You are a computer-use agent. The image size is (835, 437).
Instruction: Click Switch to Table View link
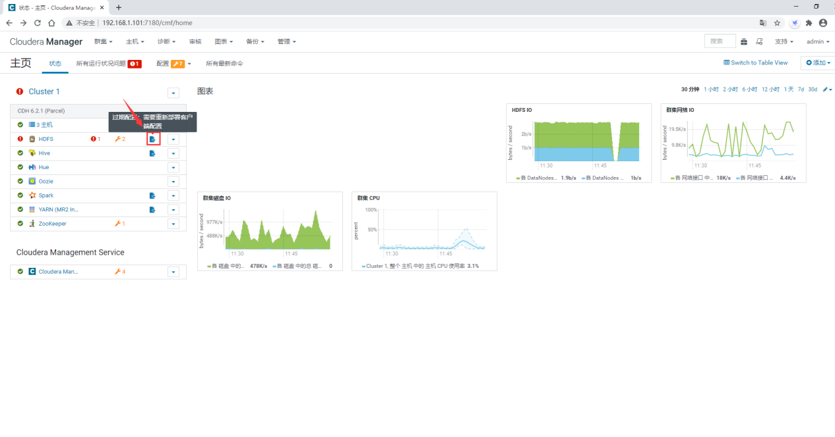tap(756, 63)
